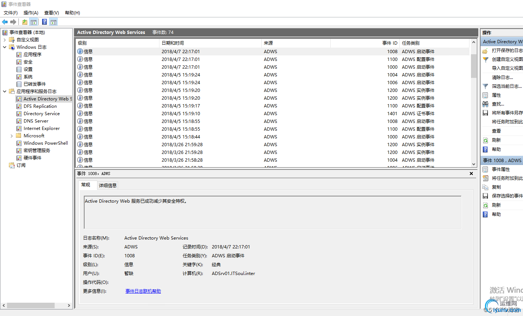Viewport: 523px width, 316px height.
Task: Click the Up one level toolbar icon
Action: (x=25, y=22)
